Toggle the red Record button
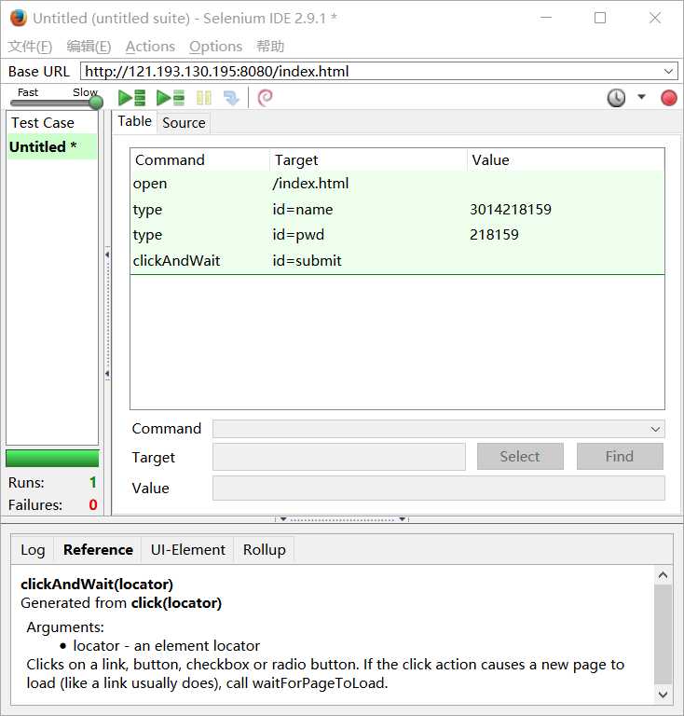684x716 pixels. (668, 98)
